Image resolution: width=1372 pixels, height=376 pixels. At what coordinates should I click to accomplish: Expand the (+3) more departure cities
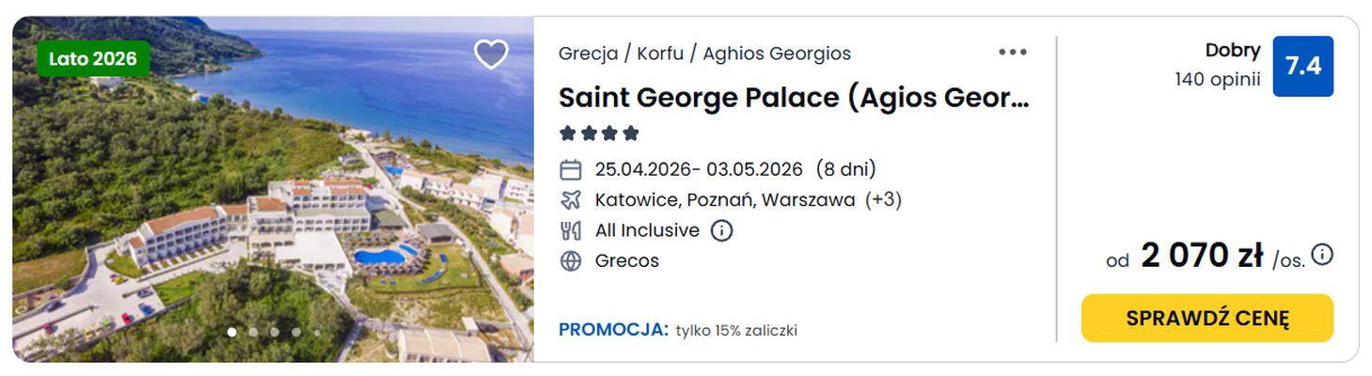(883, 200)
